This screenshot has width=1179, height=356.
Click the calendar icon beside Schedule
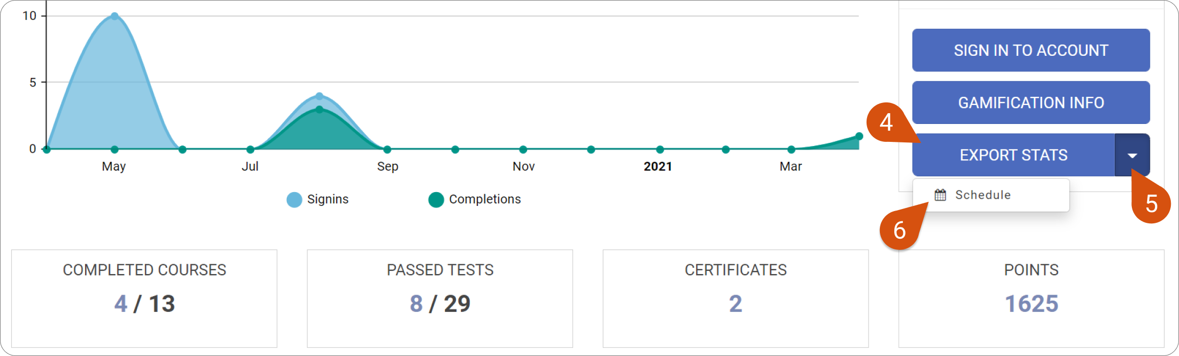click(940, 195)
